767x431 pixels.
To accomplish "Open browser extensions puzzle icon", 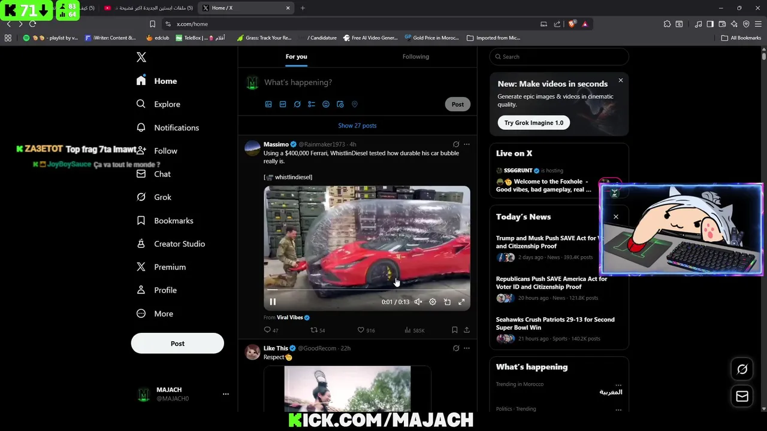I will click(x=667, y=24).
